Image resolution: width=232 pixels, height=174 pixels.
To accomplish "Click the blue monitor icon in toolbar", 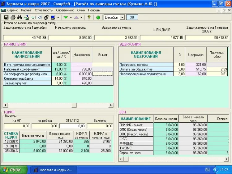I will point(53,18).
